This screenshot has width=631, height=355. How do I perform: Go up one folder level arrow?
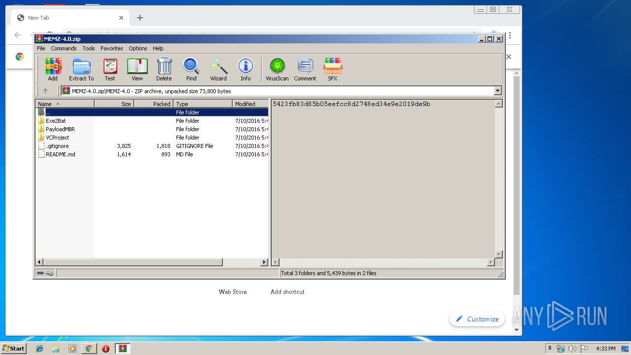point(45,91)
